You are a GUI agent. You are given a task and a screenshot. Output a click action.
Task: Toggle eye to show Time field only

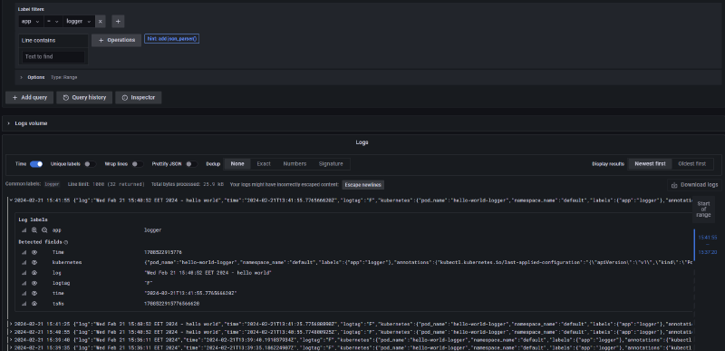pos(34,252)
